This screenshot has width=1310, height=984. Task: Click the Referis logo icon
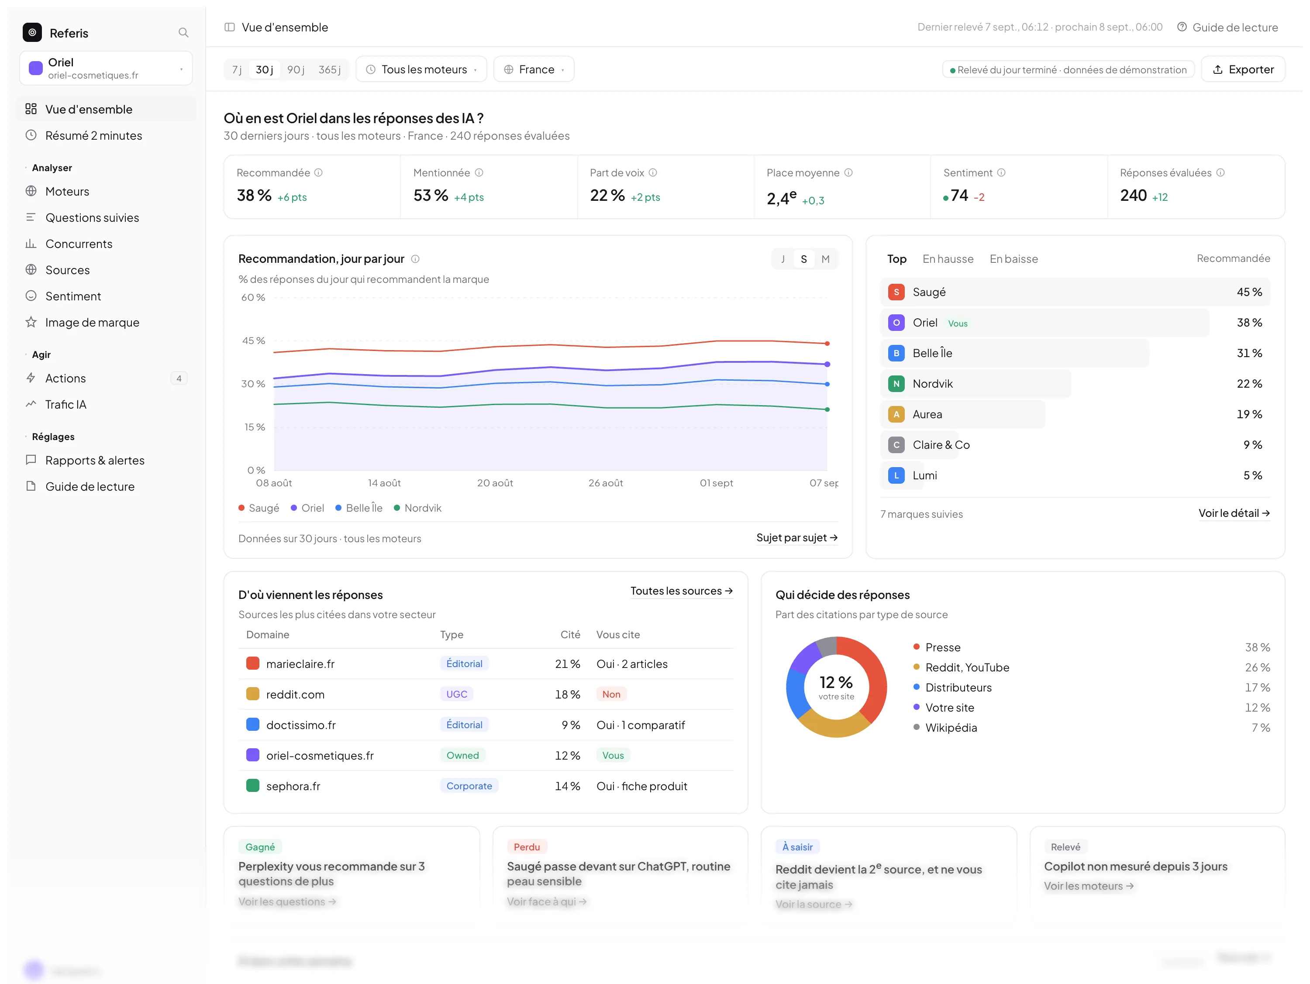pyautogui.click(x=32, y=33)
